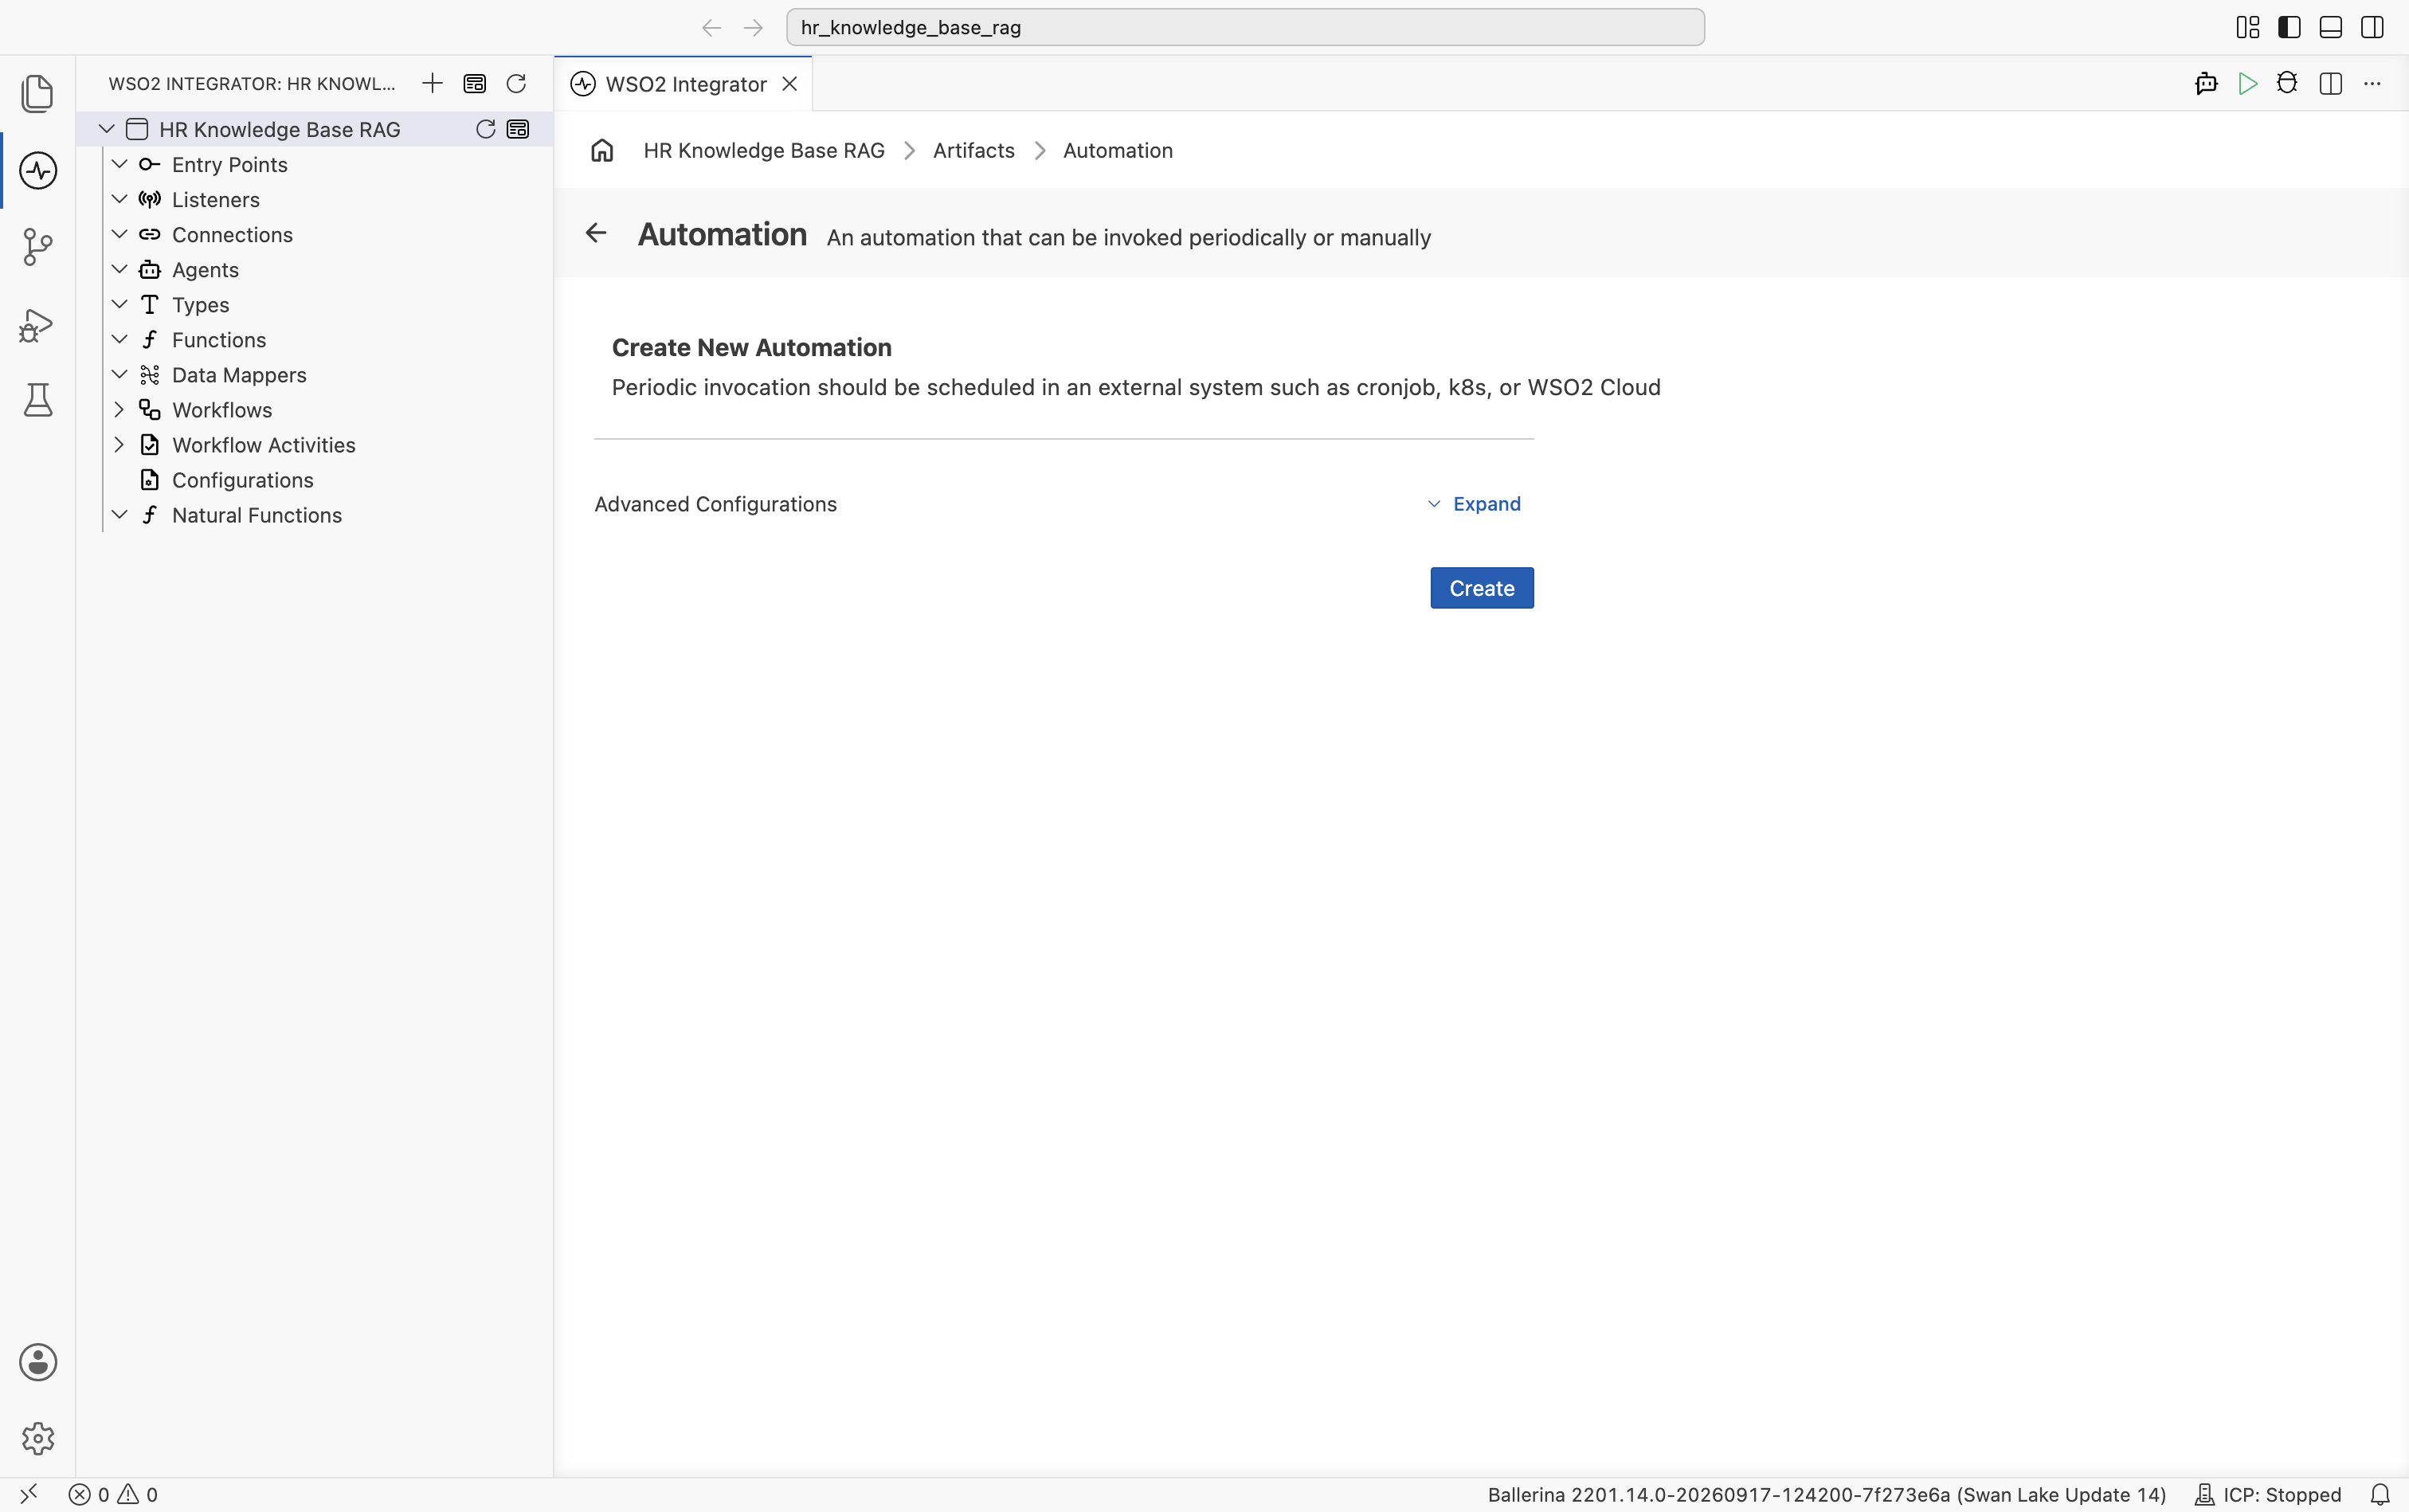2409x1512 pixels.
Task: Click the ICP: Stopped status item
Action: (x=2267, y=1494)
